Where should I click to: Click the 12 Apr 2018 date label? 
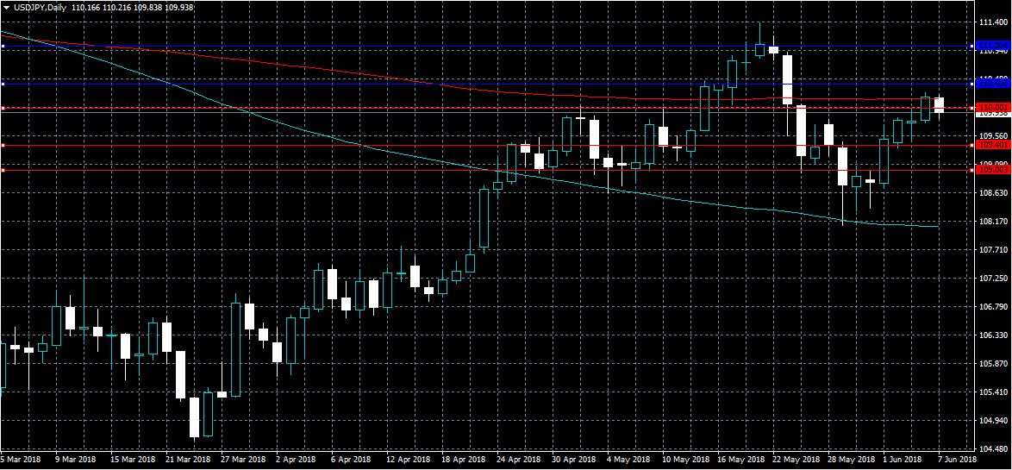click(408, 459)
